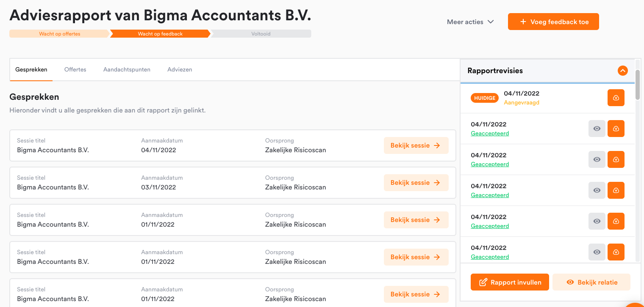
Task: Click the first Geaccepteerd status link
Action: 490,134
